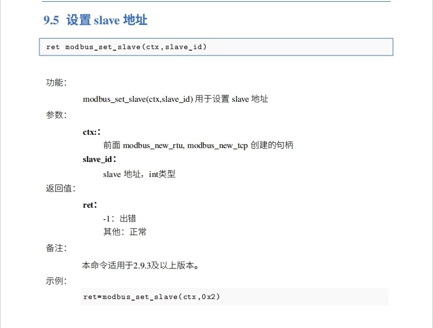Click the version number 2.9.3 in remark

(143, 266)
